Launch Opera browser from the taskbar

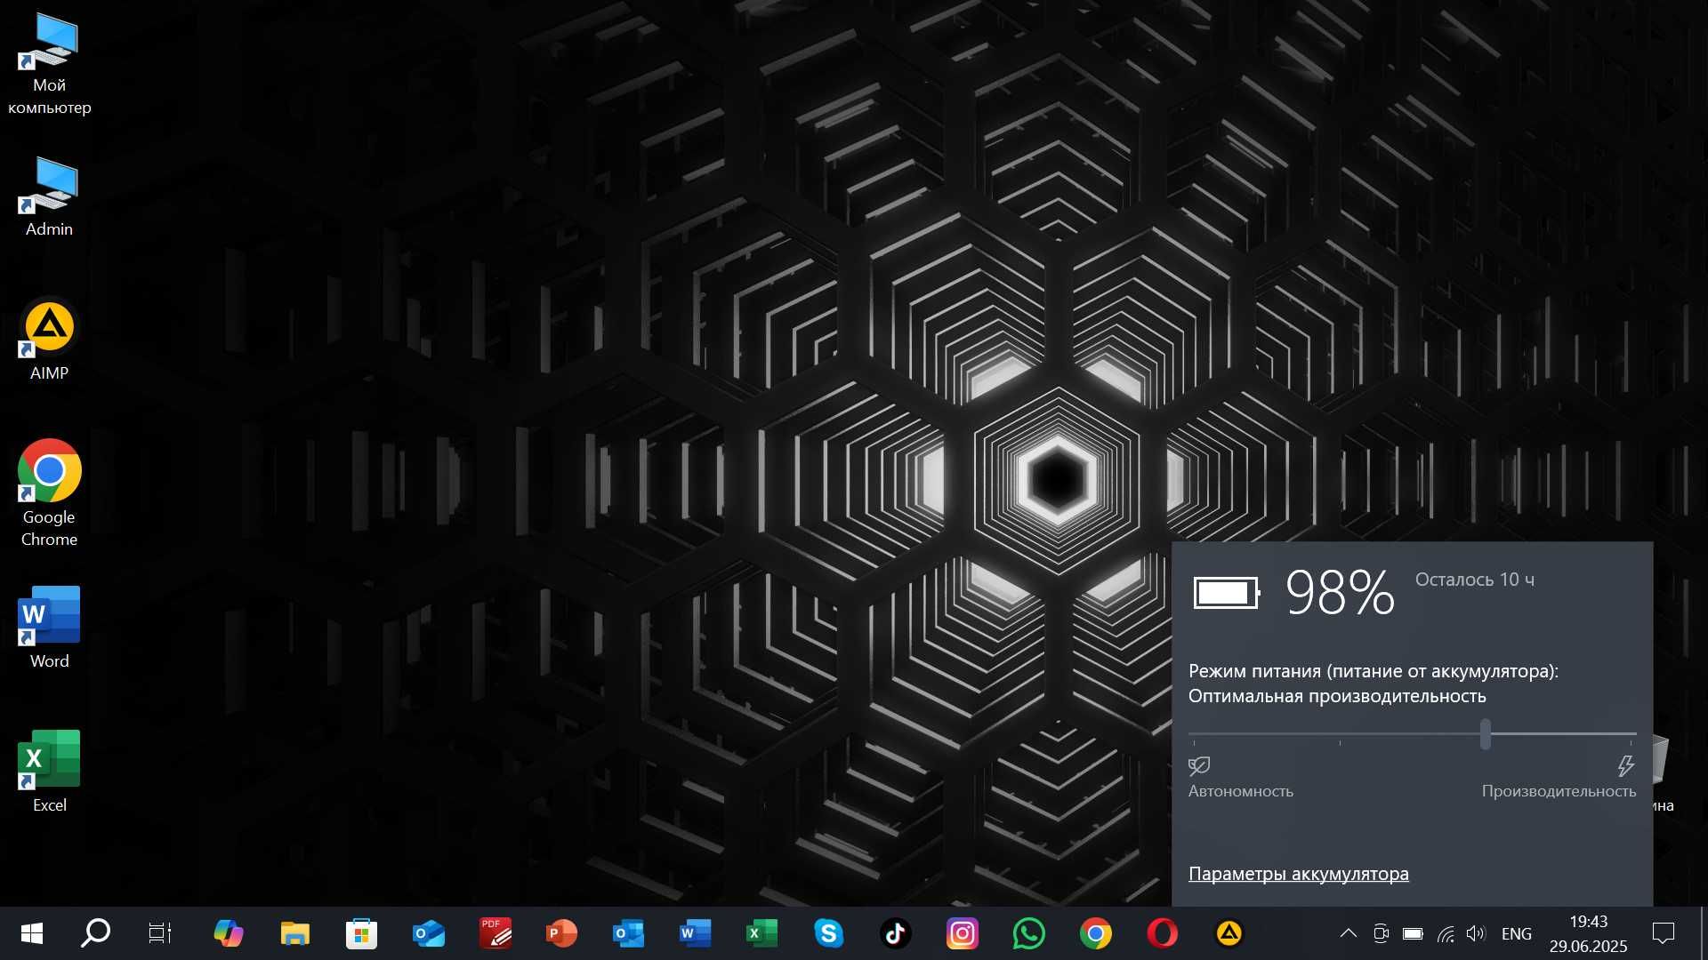click(x=1163, y=933)
